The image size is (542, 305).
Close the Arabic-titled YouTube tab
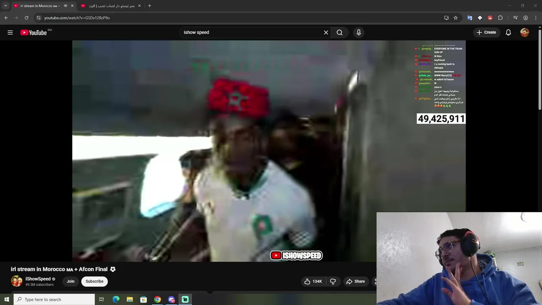[x=139, y=6]
